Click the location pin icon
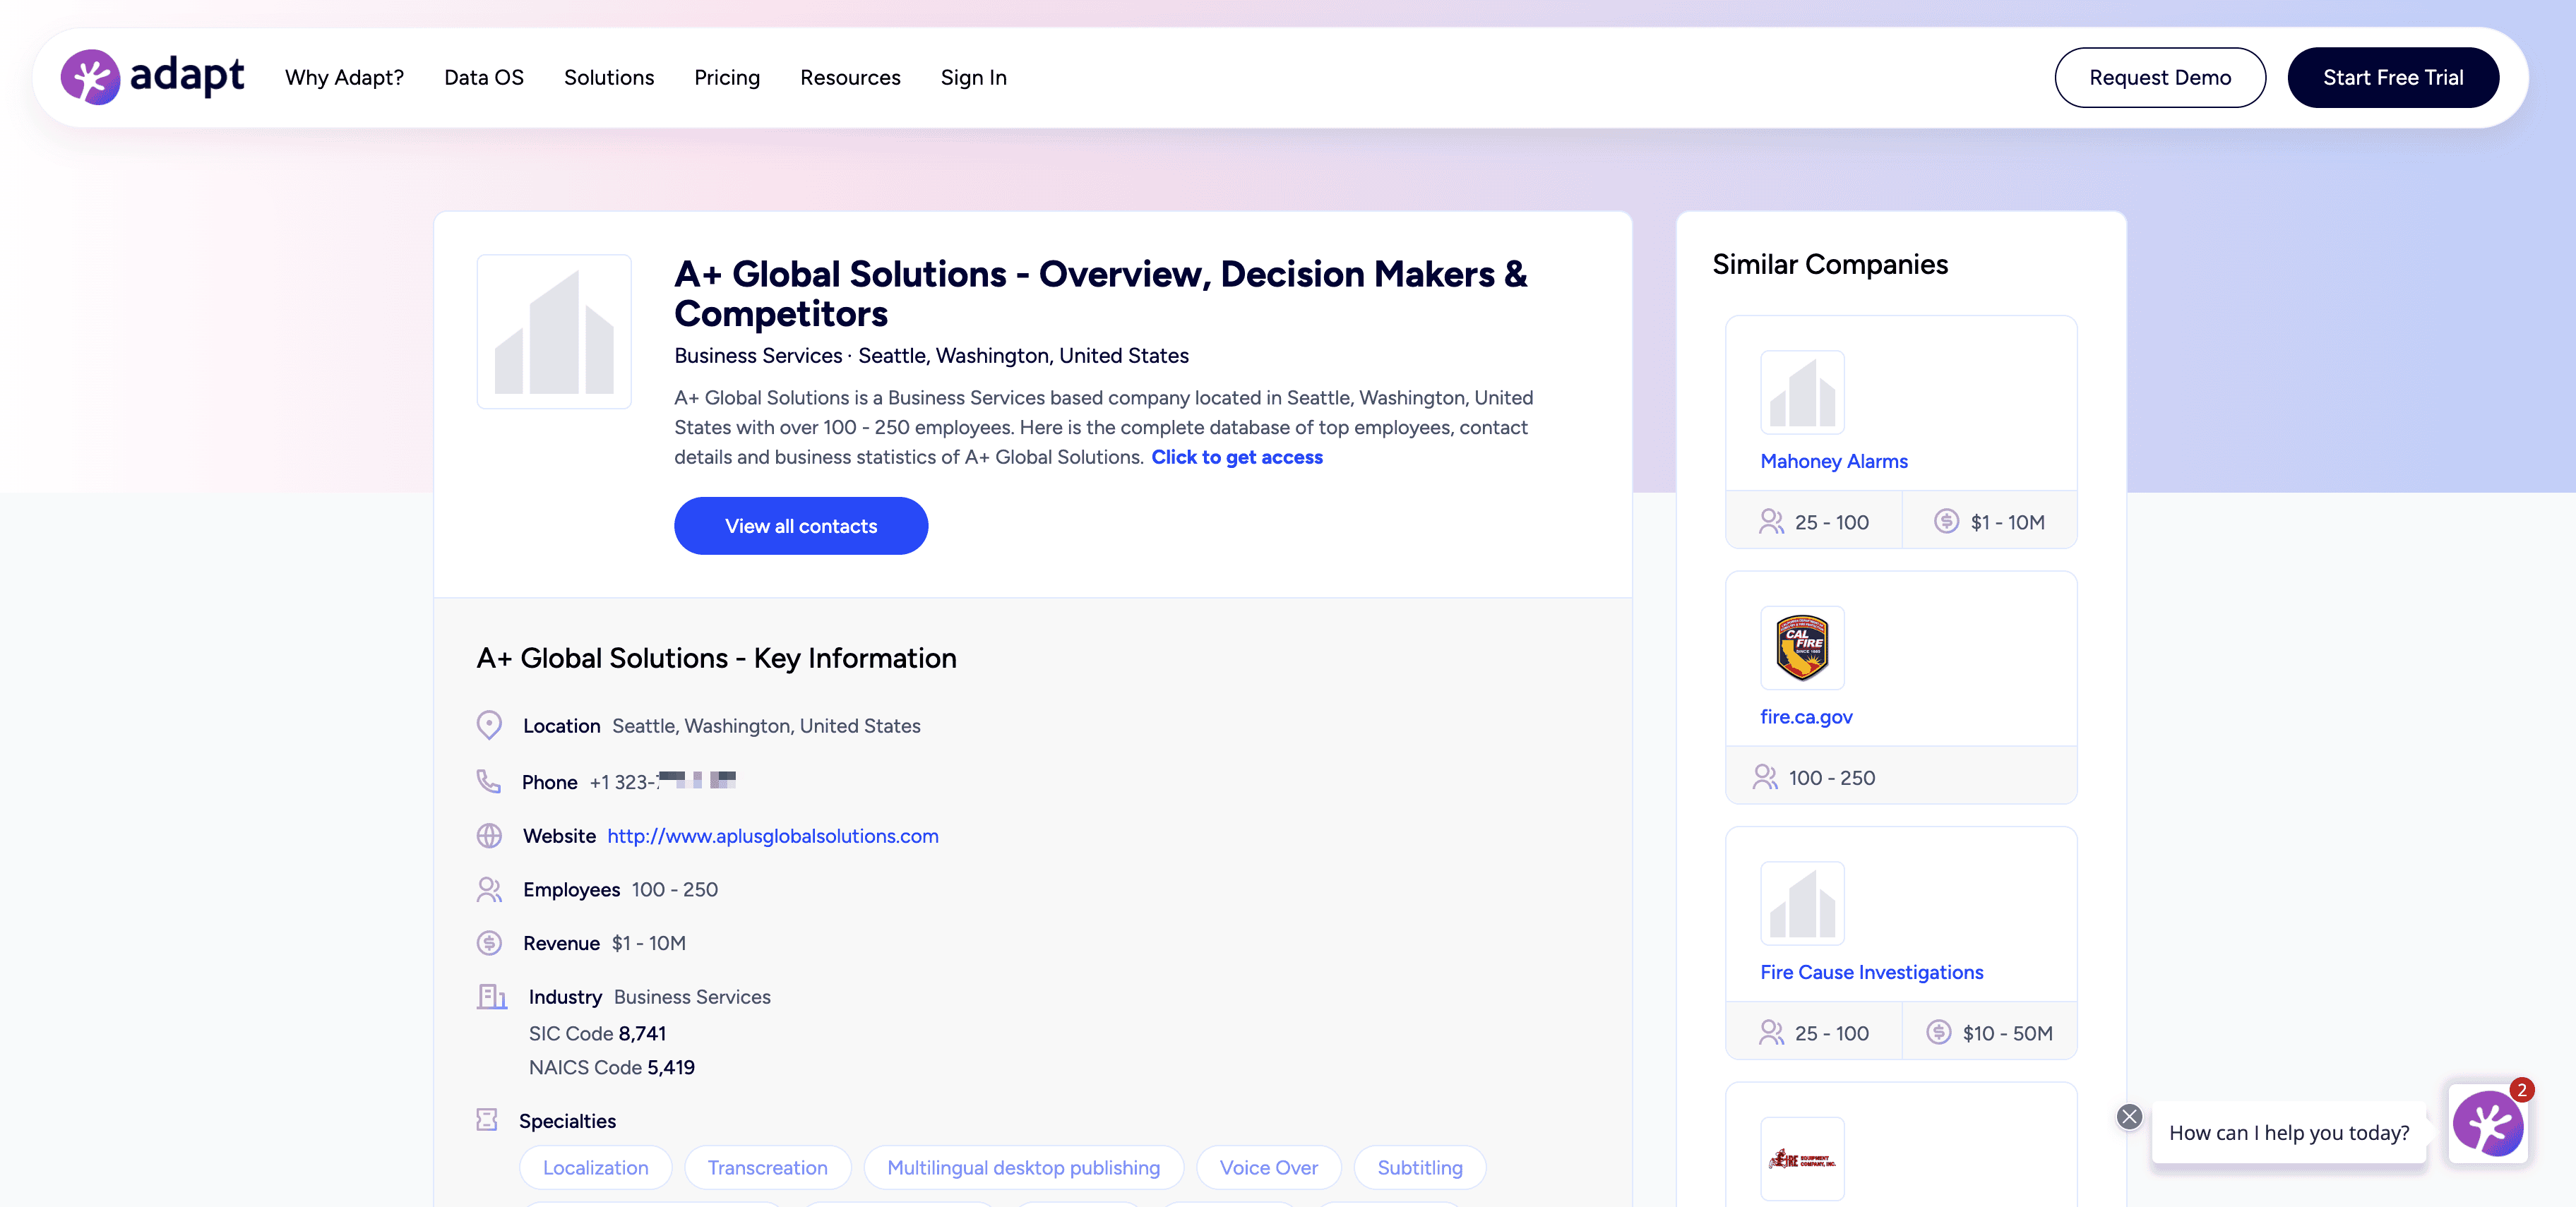This screenshot has height=1207, width=2576. pos(489,726)
